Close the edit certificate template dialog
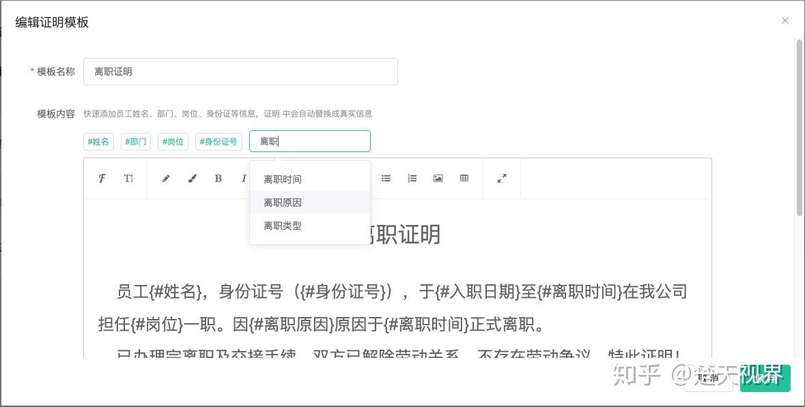 (785, 20)
